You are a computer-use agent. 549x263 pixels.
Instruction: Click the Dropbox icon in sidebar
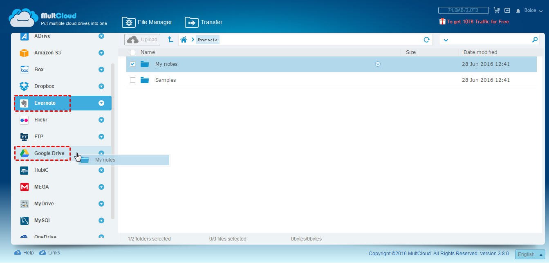(x=25, y=86)
